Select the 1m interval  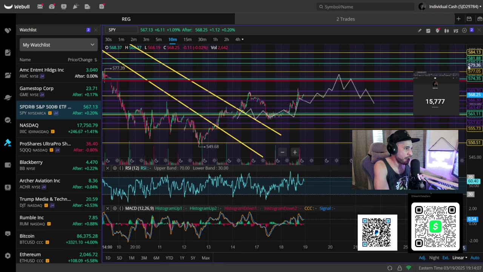[121, 39]
